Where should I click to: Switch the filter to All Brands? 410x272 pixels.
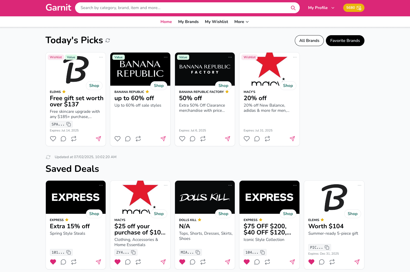309,41
